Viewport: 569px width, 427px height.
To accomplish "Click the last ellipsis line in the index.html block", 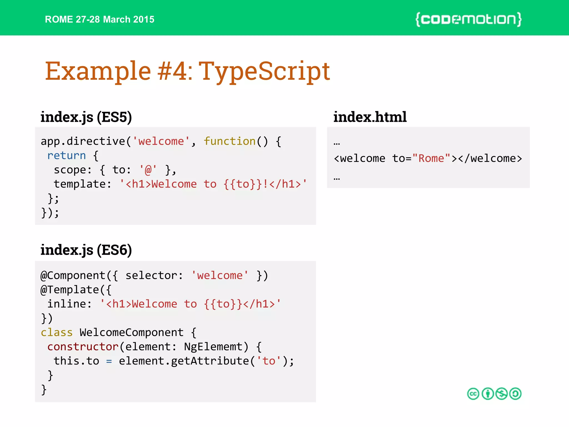I will [337, 178].
